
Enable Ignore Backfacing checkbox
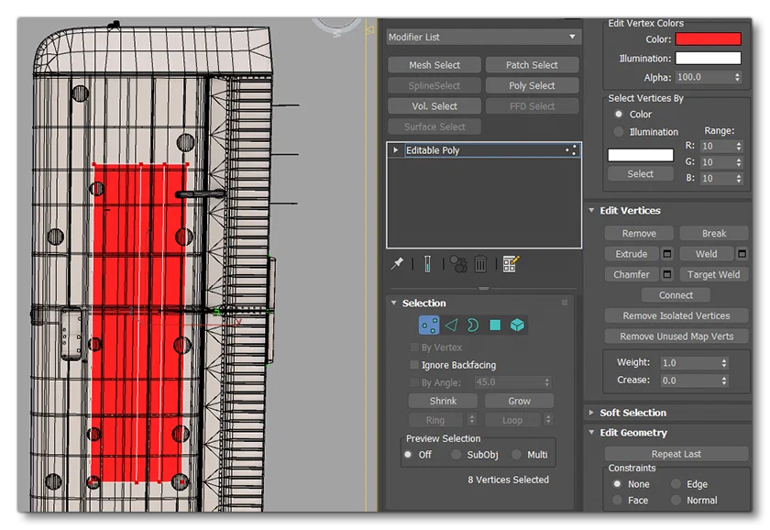pyautogui.click(x=414, y=365)
